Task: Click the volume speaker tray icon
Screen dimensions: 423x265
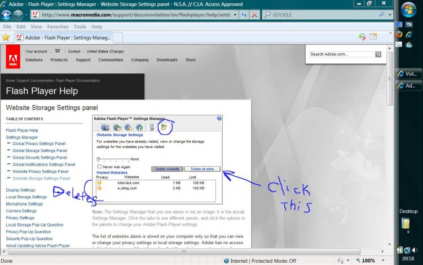Action: tap(415, 250)
